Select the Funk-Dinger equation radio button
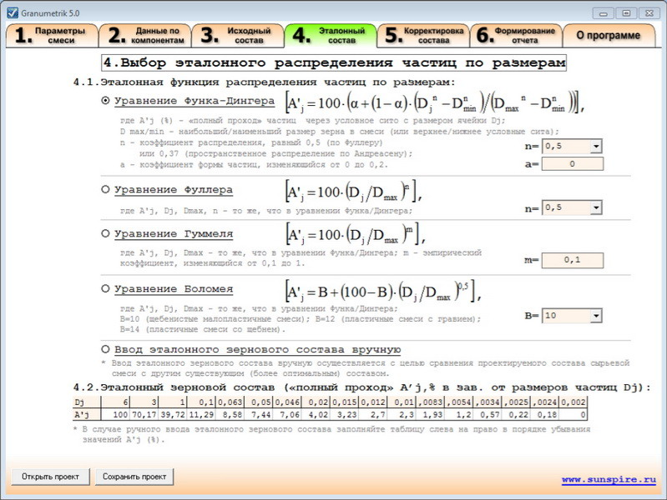 click(x=105, y=101)
